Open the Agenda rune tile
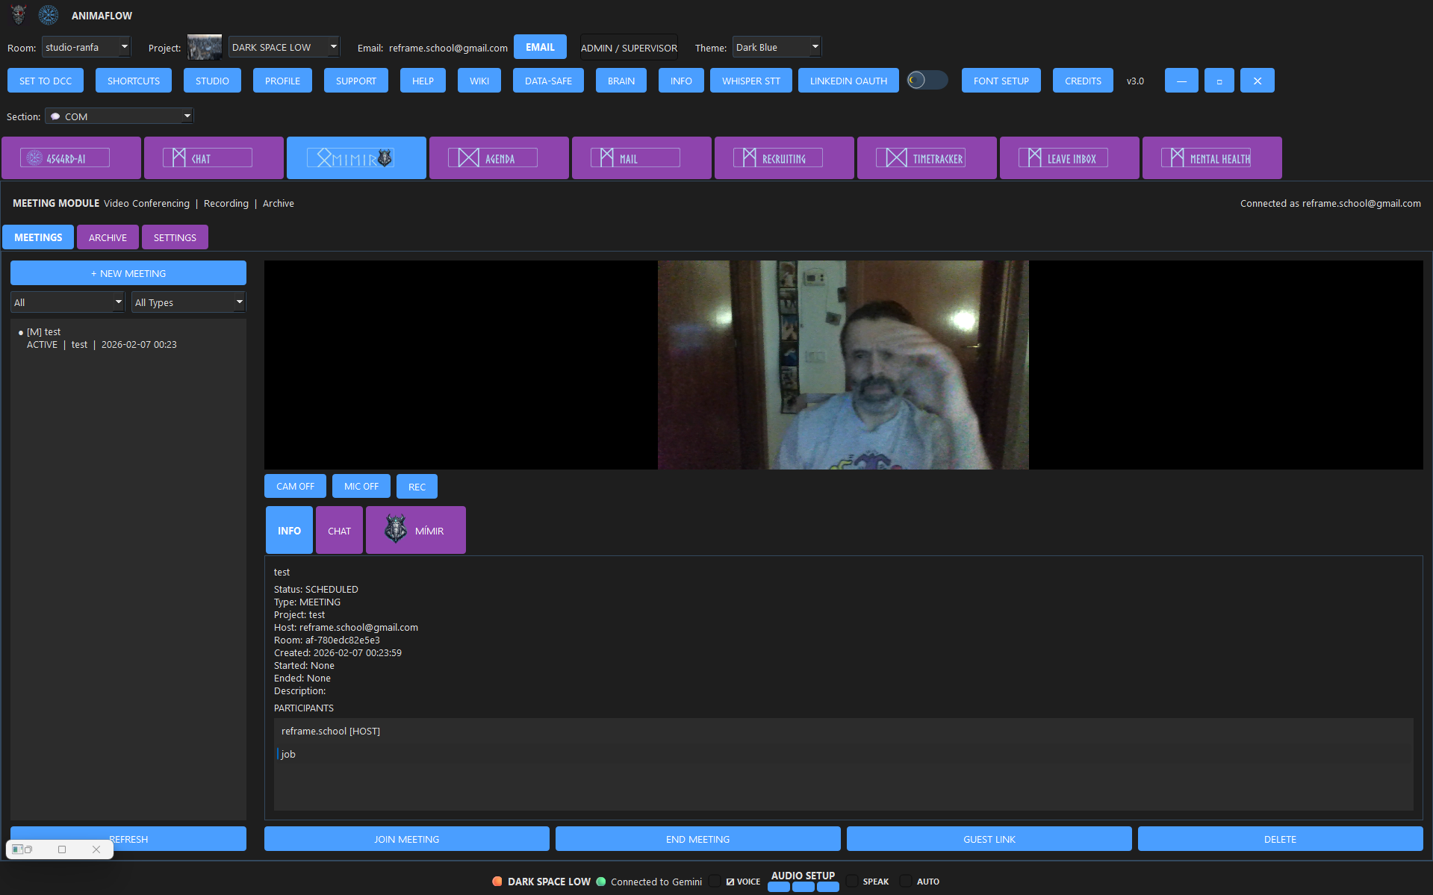The image size is (1433, 895). point(499,158)
